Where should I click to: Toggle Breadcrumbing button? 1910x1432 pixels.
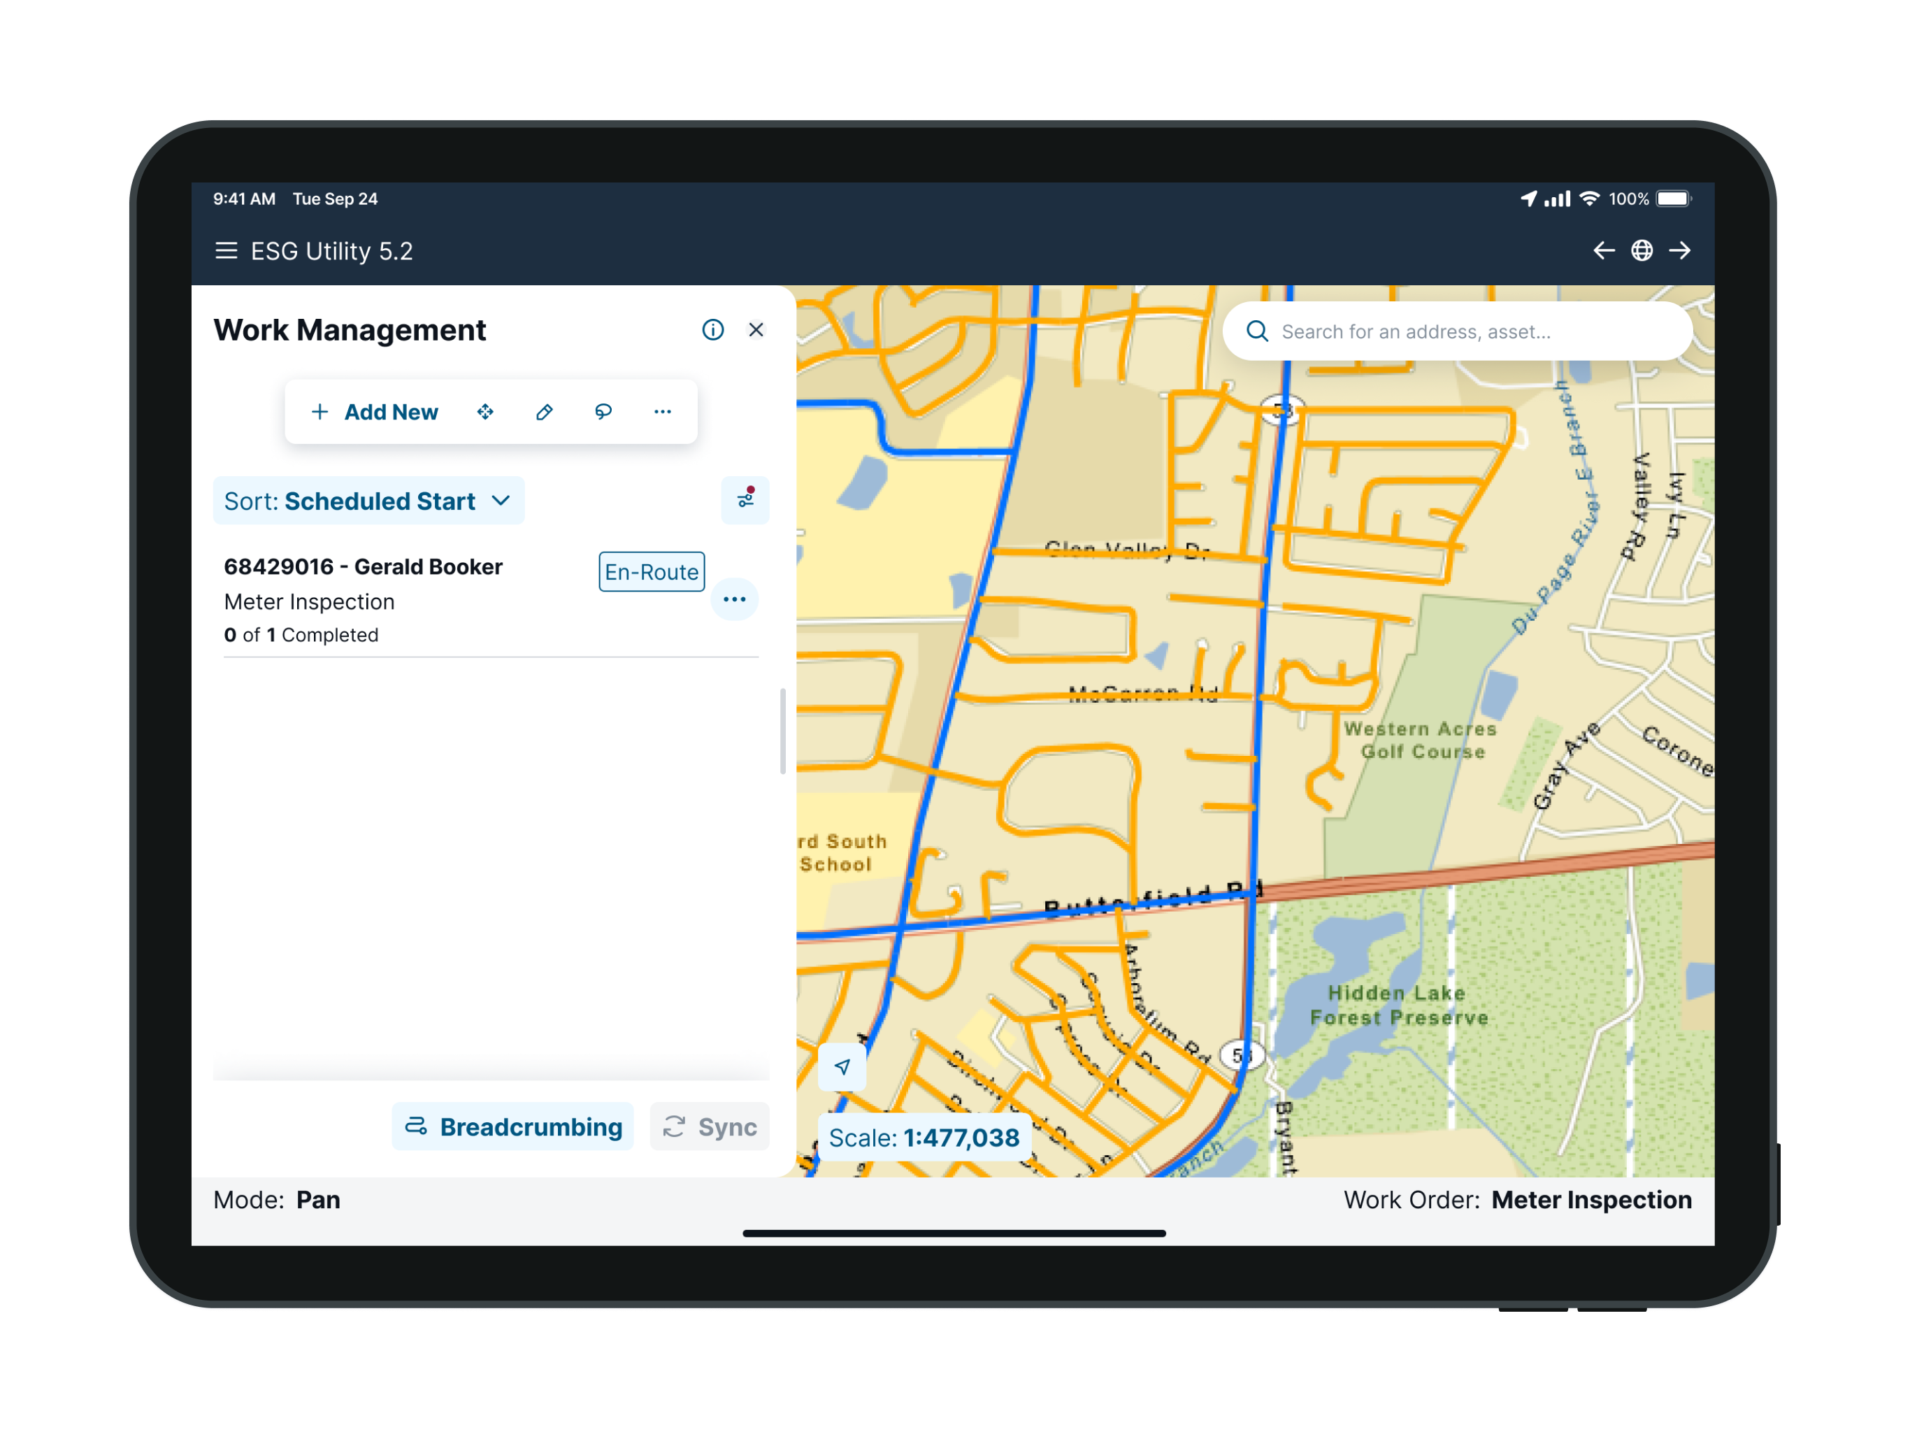(513, 1127)
